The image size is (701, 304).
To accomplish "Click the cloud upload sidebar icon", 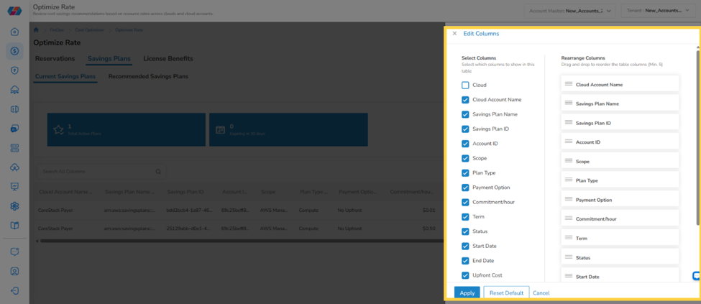I will tap(15, 167).
